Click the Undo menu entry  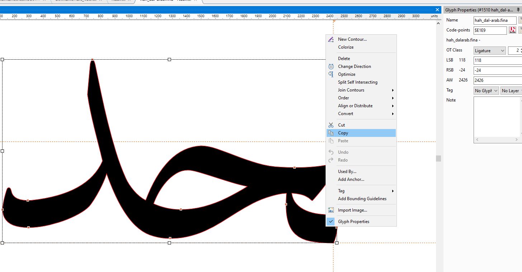tap(361, 152)
